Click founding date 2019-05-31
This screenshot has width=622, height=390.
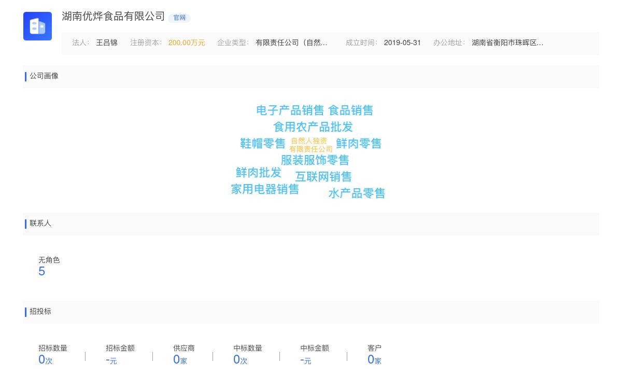402,43
